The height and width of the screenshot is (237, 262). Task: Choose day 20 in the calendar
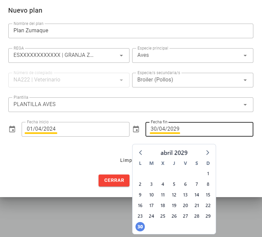pos(185,205)
